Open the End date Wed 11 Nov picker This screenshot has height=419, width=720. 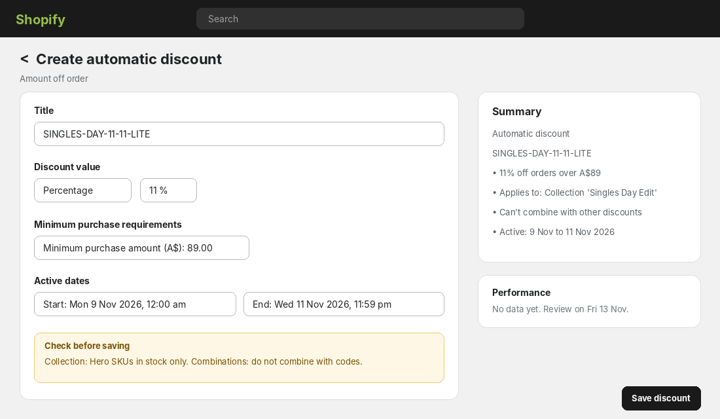pos(344,304)
